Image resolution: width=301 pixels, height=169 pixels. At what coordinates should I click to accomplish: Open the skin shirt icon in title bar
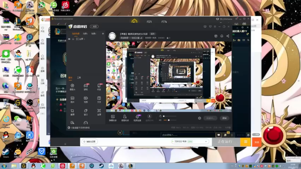(x=210, y=27)
